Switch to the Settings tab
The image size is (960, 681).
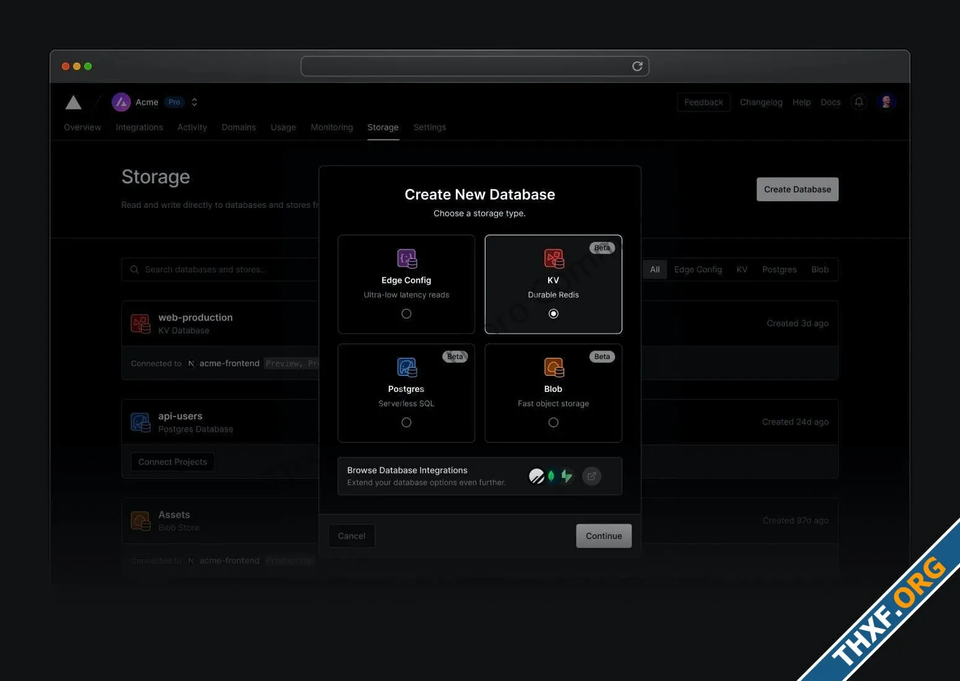tap(430, 127)
